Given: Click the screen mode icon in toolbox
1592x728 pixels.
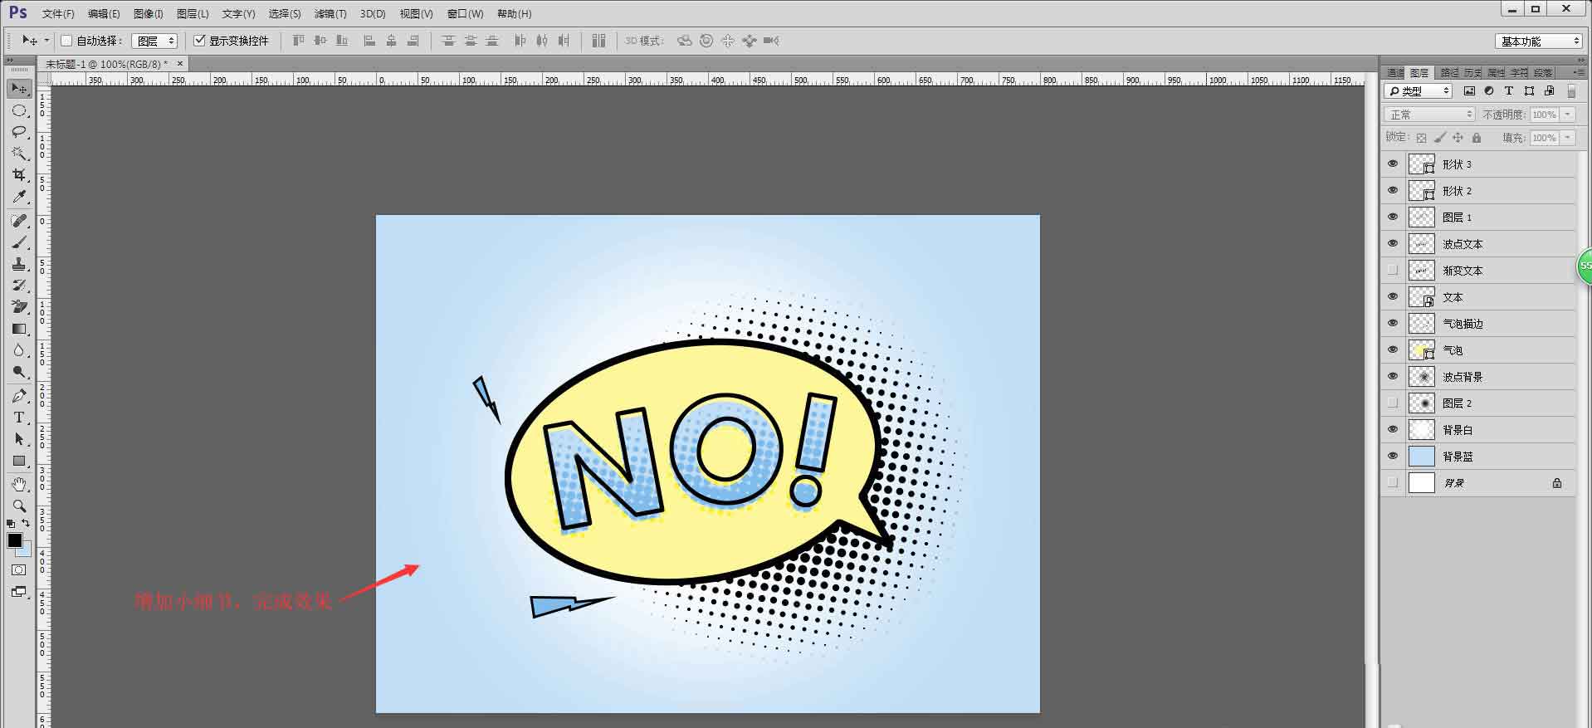Looking at the screenshot, I should coord(19,592).
